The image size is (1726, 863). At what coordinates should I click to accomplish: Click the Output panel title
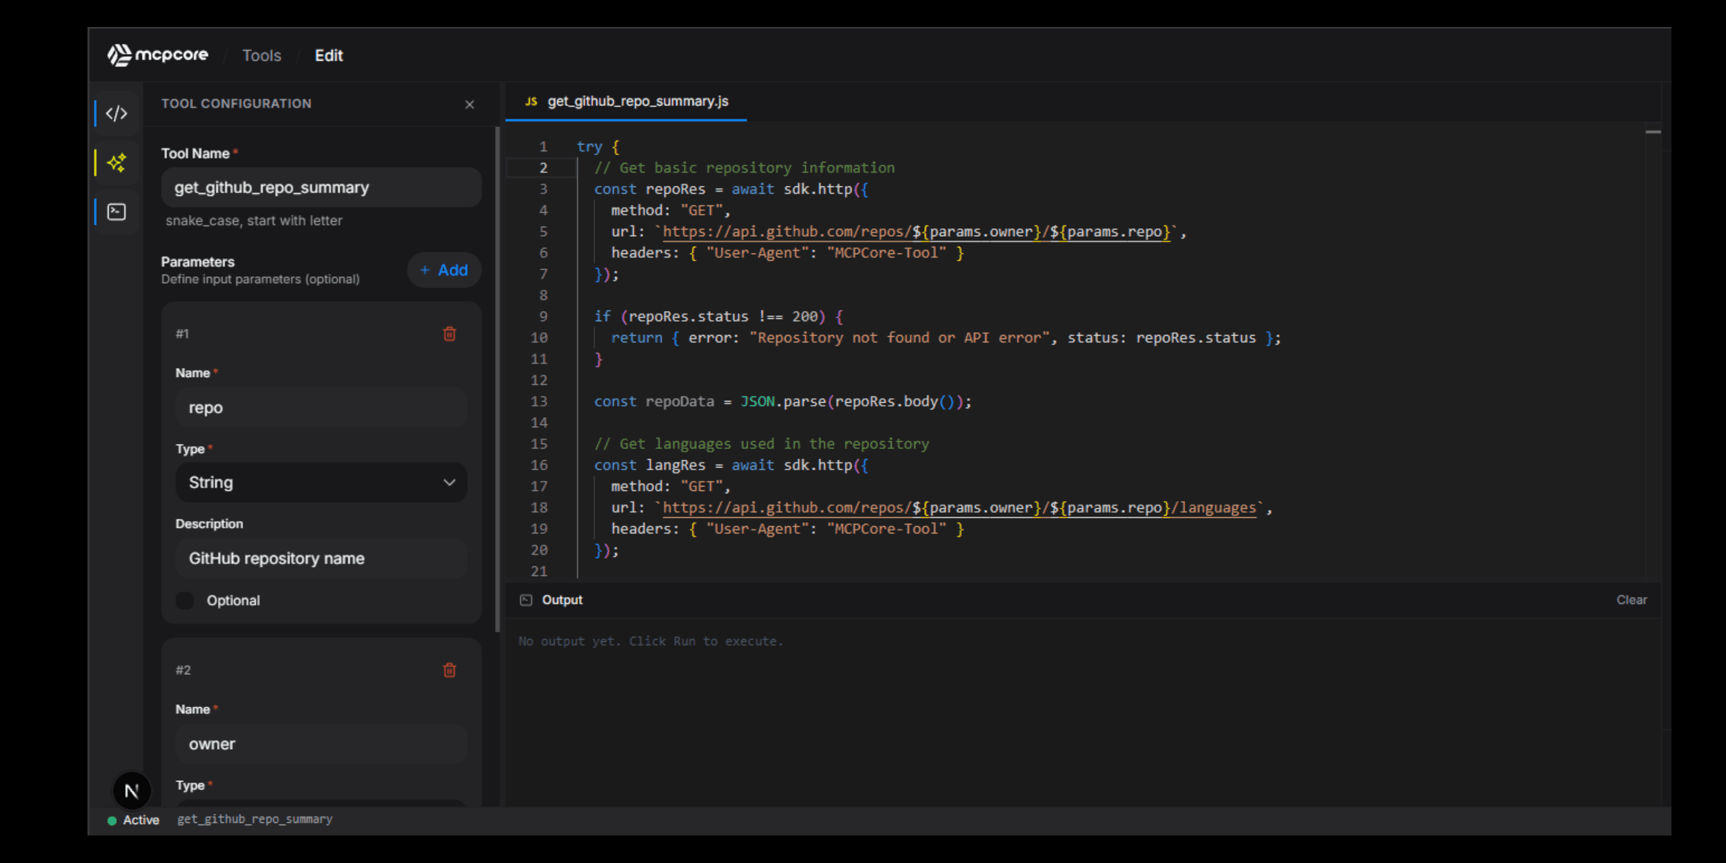coord(562,600)
